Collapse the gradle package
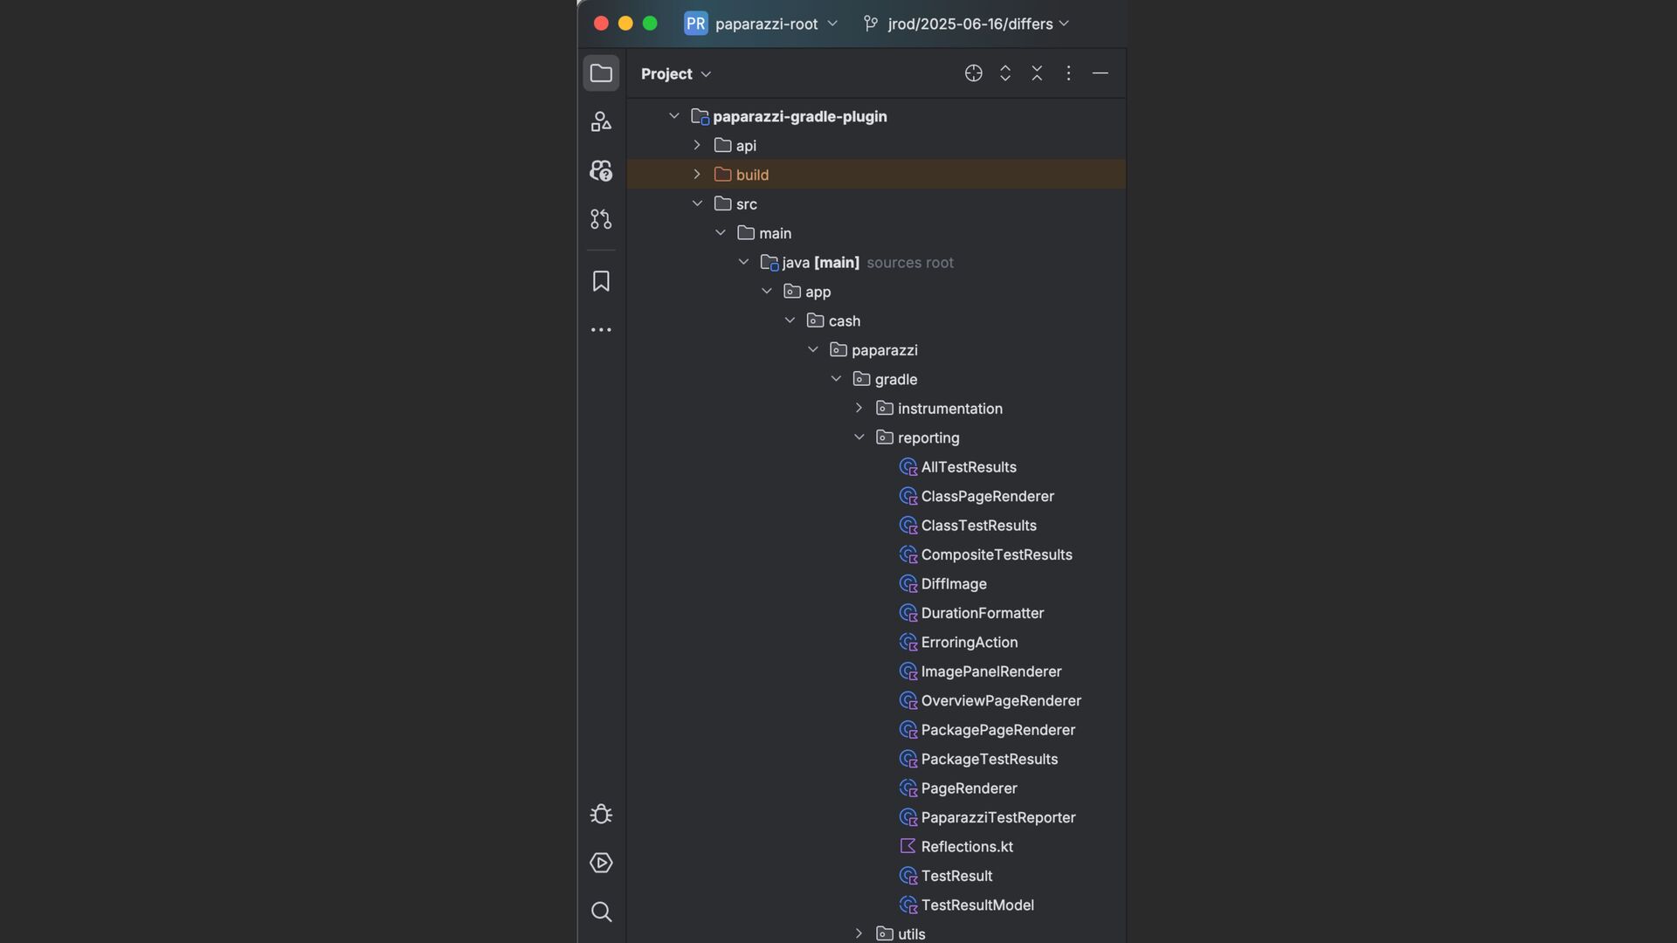The height and width of the screenshot is (943, 1677). (x=836, y=380)
